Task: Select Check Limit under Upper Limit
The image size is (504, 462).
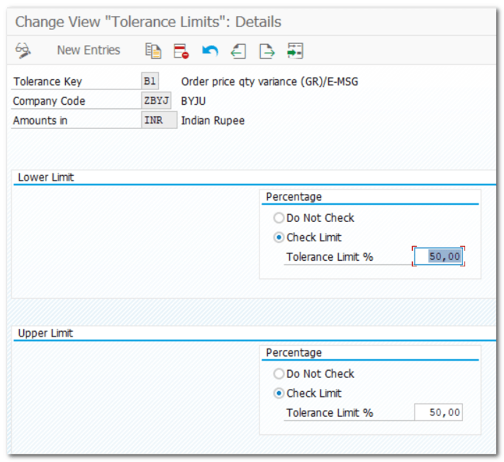Action: [279, 393]
